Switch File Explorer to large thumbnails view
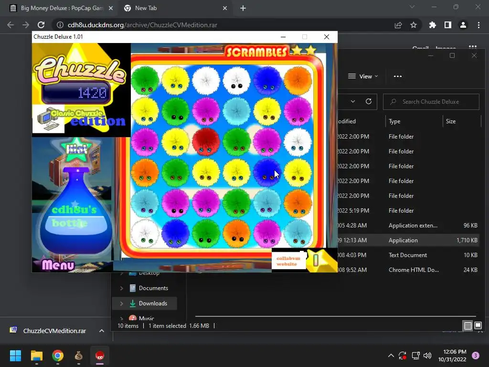489x367 pixels. tap(478, 326)
